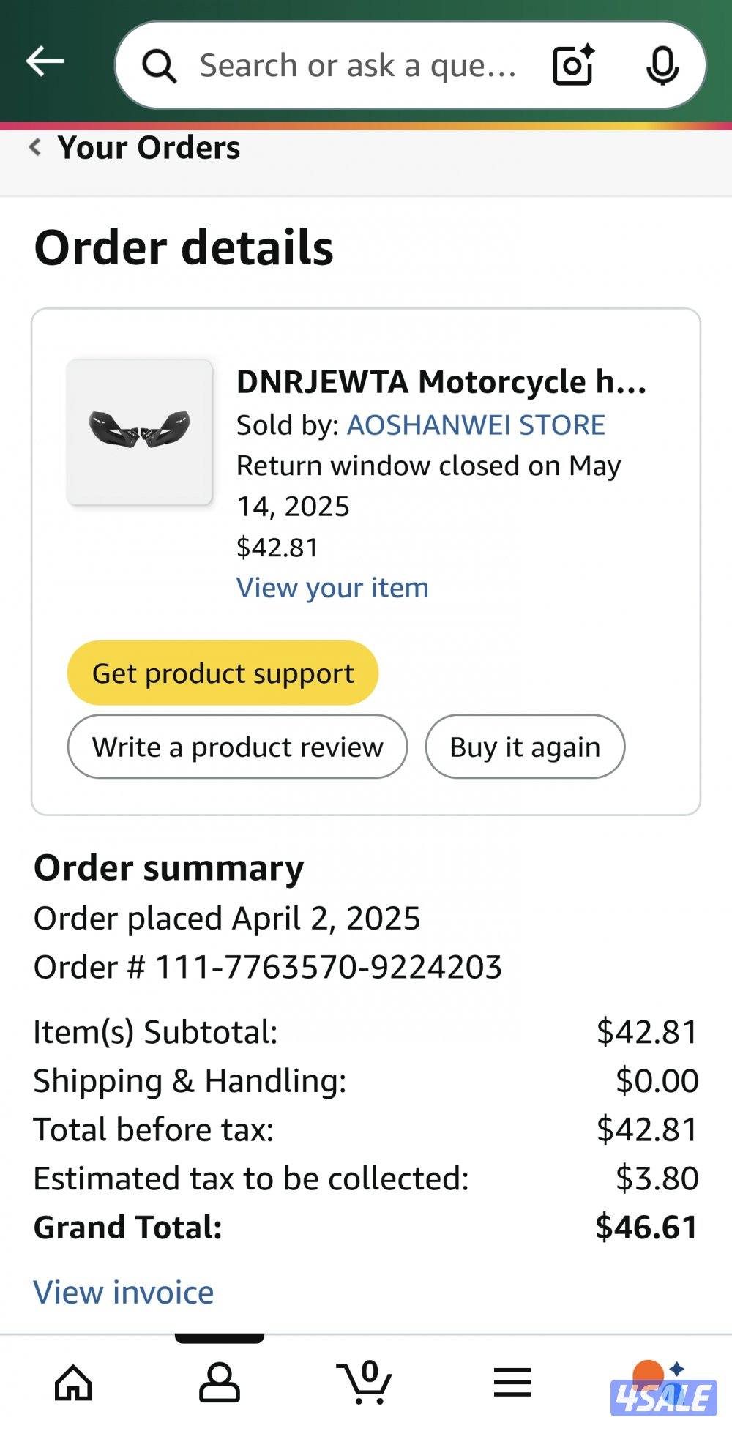
Task: Open camera lens search icon
Action: click(572, 66)
